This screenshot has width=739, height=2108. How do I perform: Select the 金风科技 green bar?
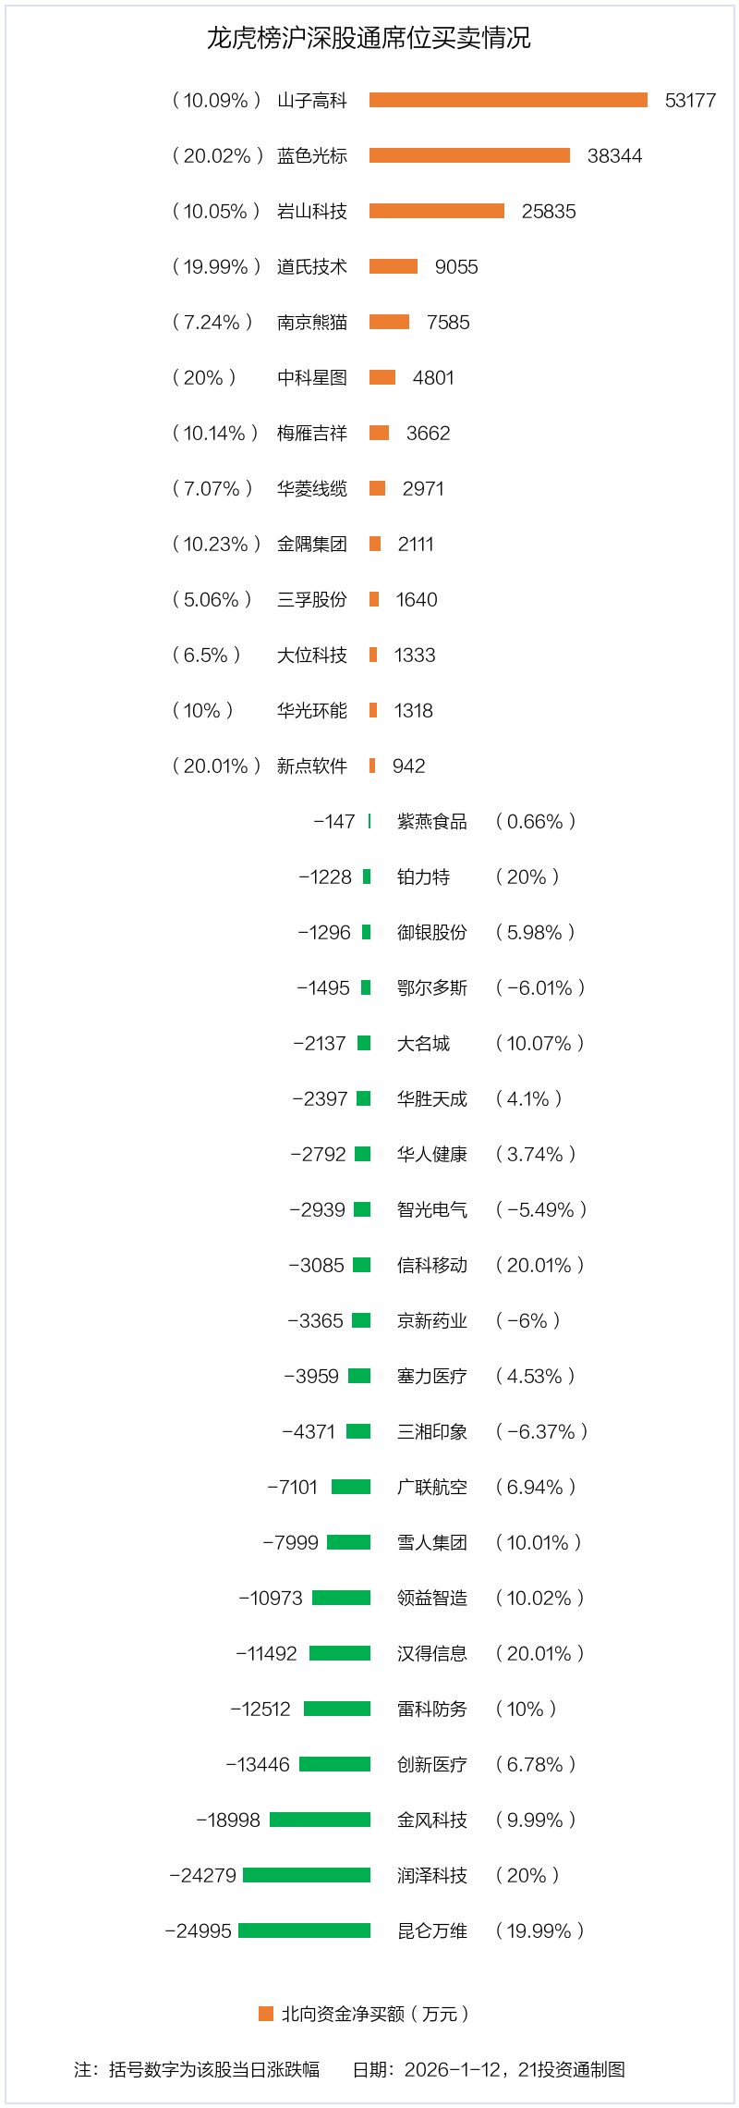tap(321, 1820)
